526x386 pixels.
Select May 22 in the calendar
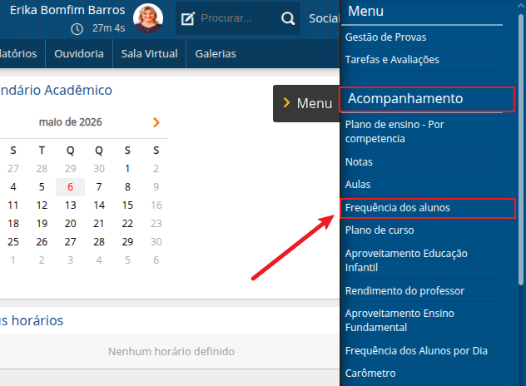point(127,224)
